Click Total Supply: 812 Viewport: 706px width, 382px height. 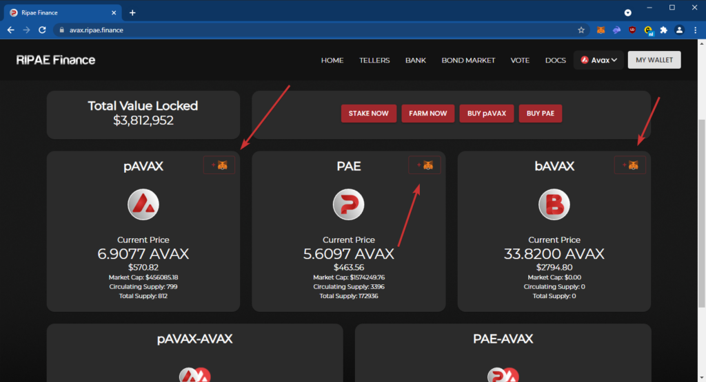(x=143, y=296)
